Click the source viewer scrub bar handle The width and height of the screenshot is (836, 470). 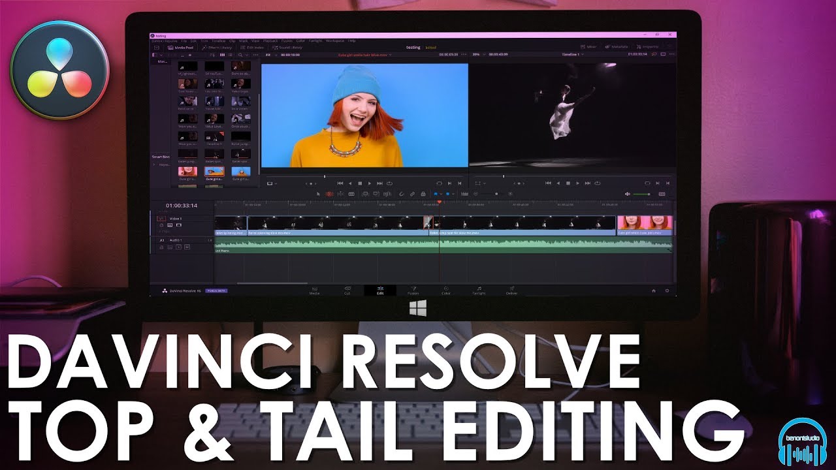coord(325,176)
